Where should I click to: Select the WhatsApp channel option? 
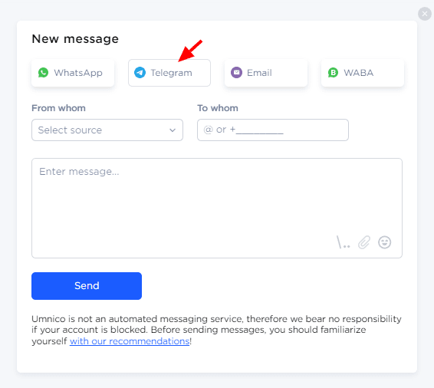(x=73, y=73)
